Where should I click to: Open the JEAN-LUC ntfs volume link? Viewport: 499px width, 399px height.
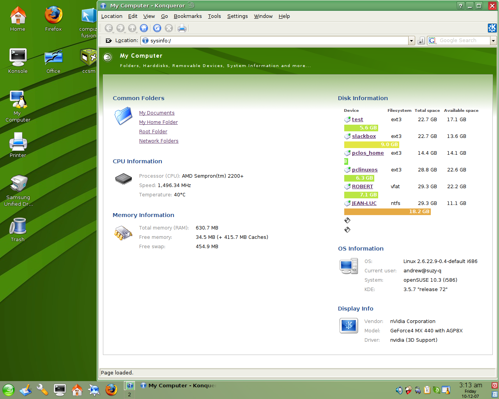(x=364, y=203)
